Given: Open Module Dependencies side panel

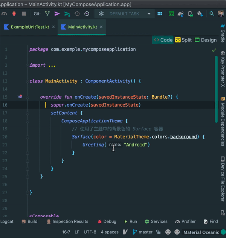Looking at the screenshot, I should pyautogui.click(x=223, y=121).
